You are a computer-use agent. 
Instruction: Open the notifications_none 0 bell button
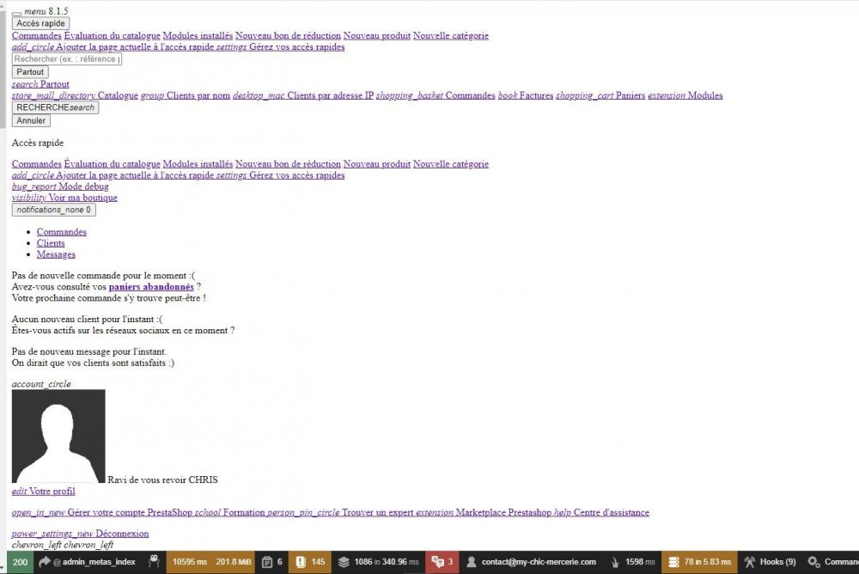point(53,210)
